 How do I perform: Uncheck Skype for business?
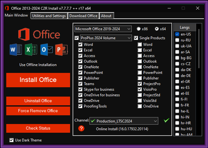point(80,89)
